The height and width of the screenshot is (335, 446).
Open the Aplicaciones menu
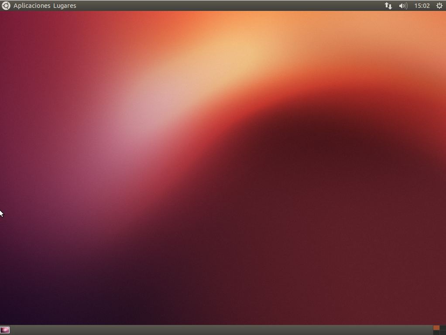32,6
